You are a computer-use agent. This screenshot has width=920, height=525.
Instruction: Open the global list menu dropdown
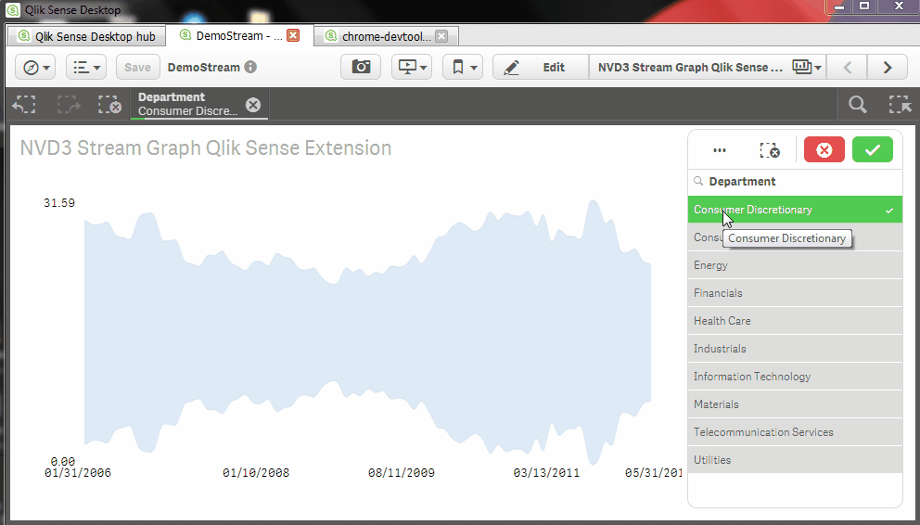[x=86, y=68]
